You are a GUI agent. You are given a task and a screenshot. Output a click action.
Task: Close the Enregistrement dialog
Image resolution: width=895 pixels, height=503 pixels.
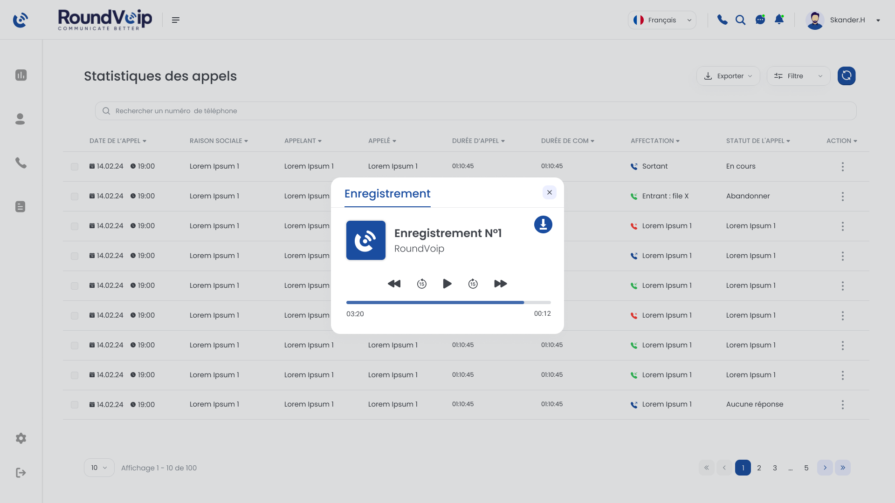550,192
